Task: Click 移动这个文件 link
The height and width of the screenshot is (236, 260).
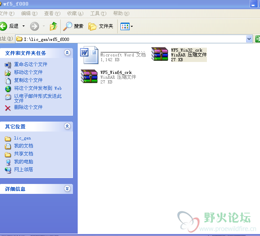Action: click(28, 72)
